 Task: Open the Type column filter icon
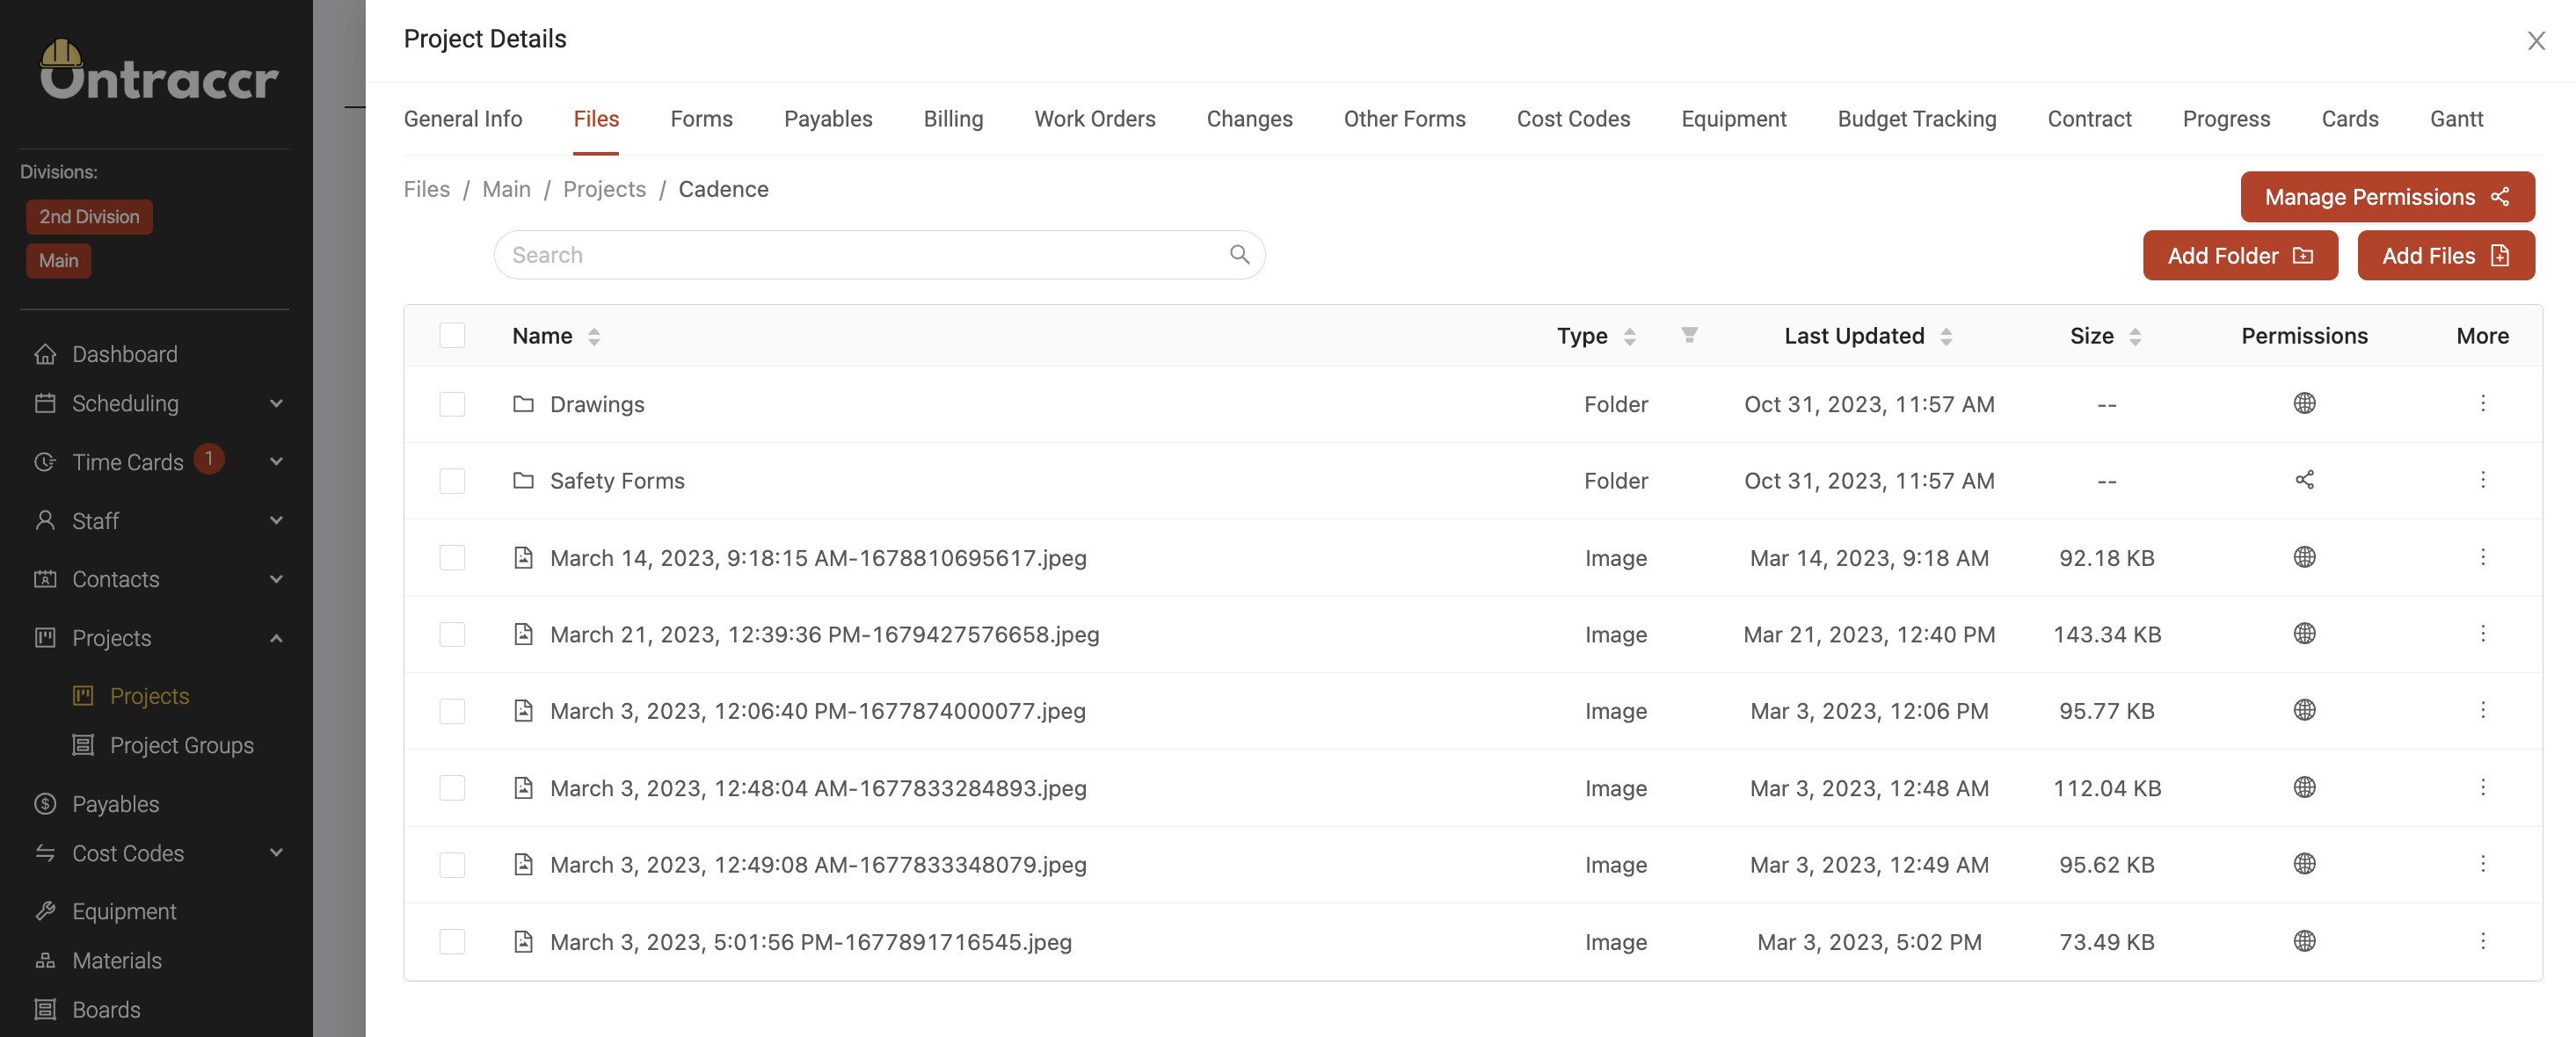click(x=1689, y=335)
